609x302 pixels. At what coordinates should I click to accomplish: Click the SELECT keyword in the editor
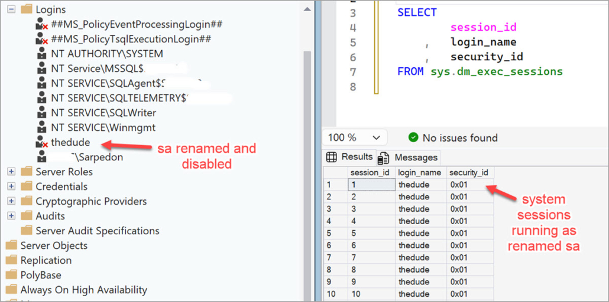click(x=417, y=12)
